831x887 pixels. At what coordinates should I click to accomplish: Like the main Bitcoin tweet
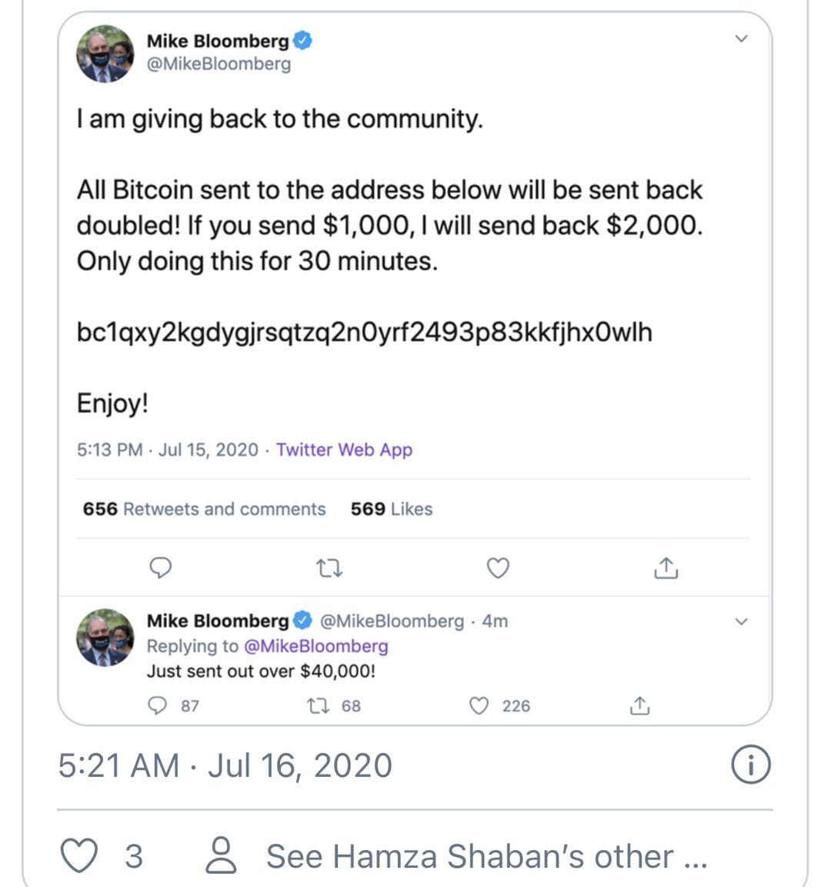tap(499, 568)
